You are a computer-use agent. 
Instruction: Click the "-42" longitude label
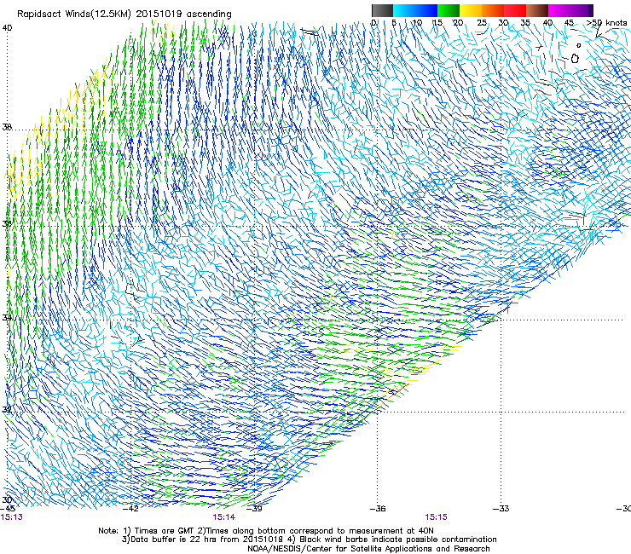pyautogui.click(x=130, y=509)
